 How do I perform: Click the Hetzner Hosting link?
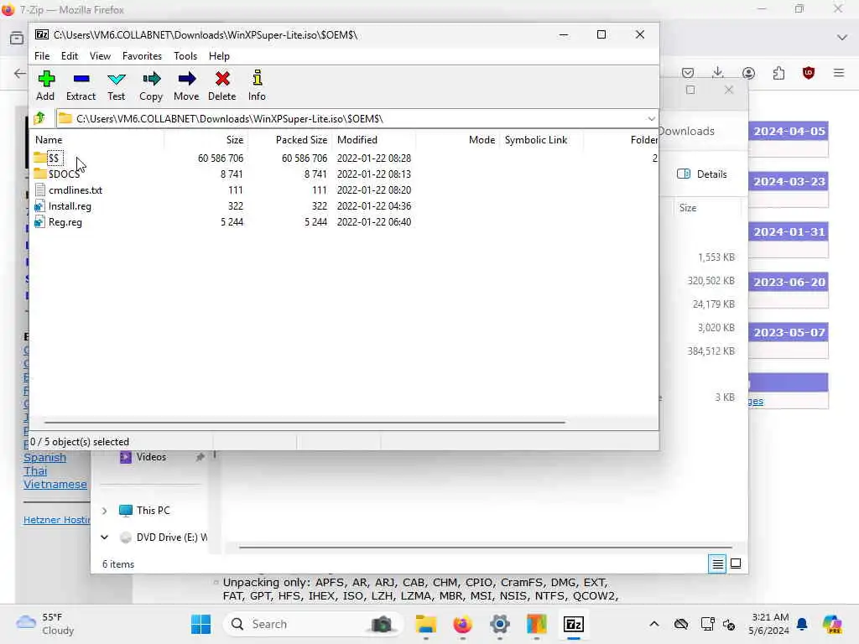click(56, 520)
